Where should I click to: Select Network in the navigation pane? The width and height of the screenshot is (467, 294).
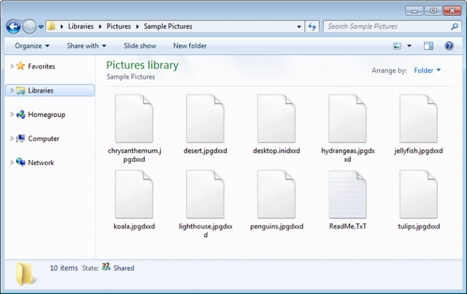point(41,163)
